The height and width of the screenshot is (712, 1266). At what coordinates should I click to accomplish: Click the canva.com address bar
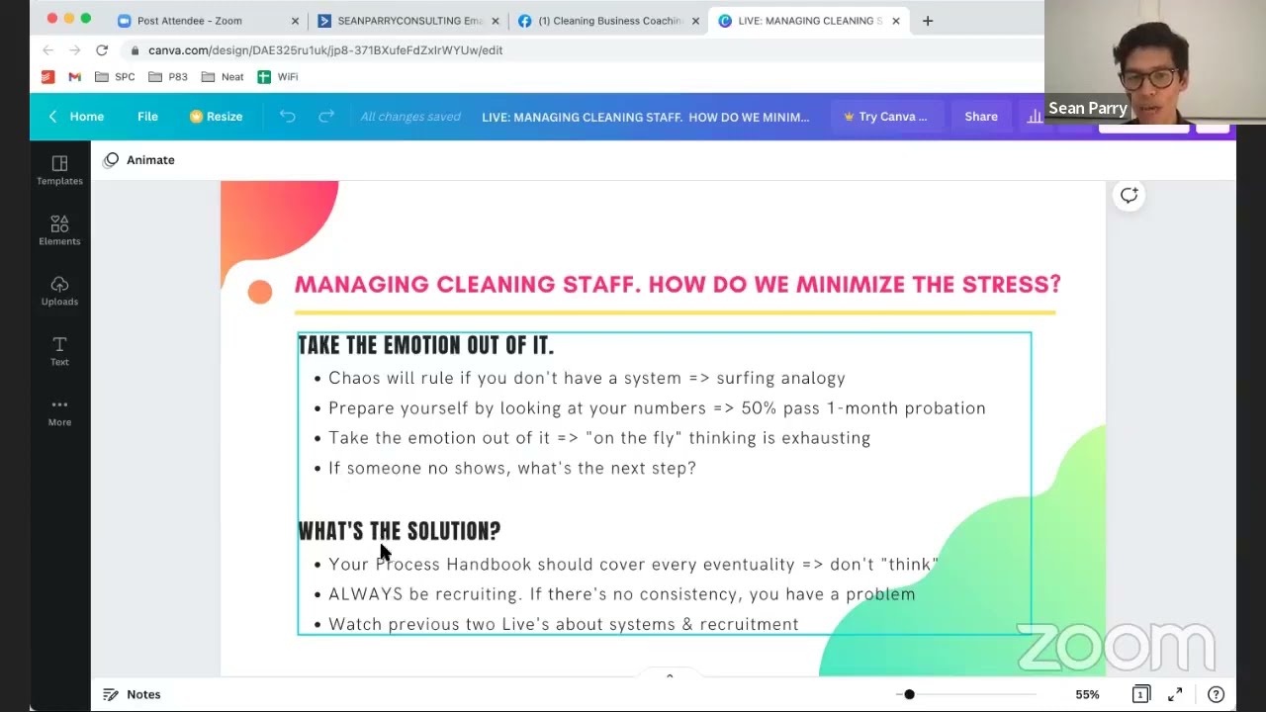[582, 49]
